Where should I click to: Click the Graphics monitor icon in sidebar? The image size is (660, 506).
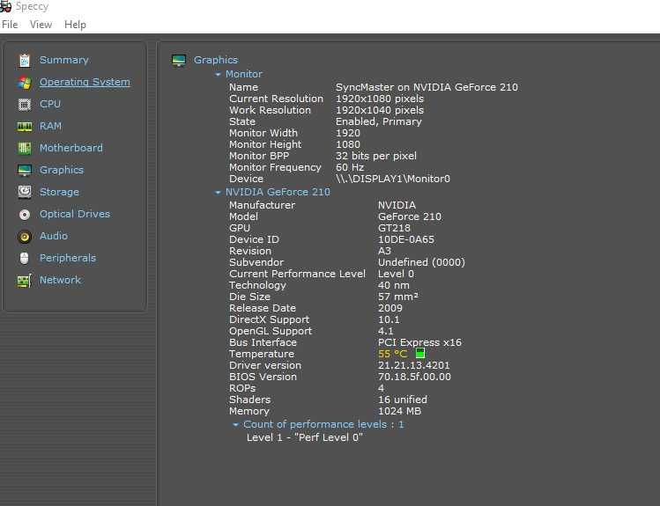25,170
